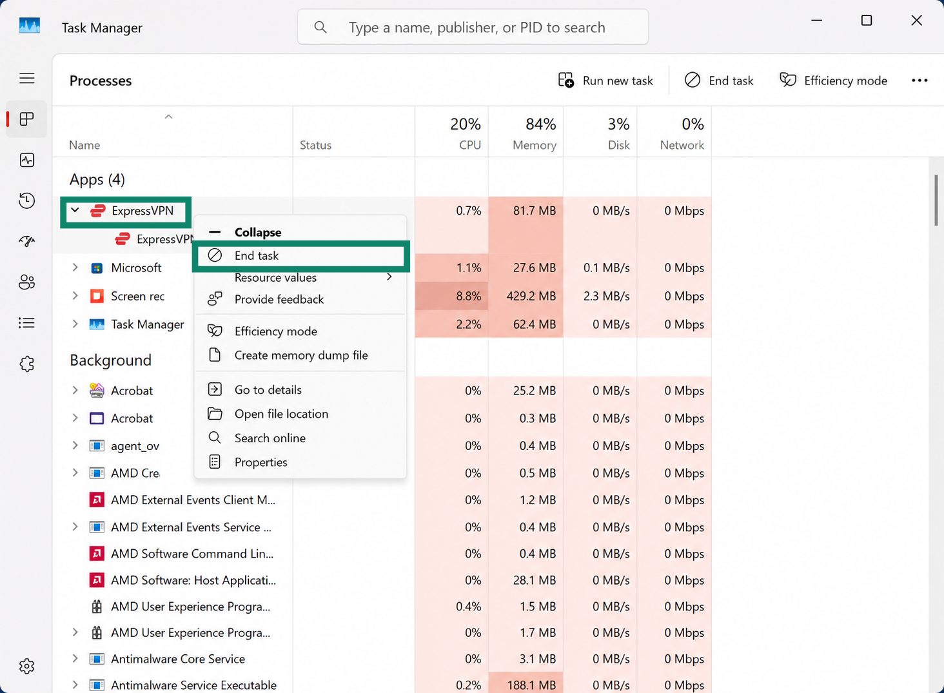Collapse the ExpressVPN process group
The image size is (944, 693).
75,211
